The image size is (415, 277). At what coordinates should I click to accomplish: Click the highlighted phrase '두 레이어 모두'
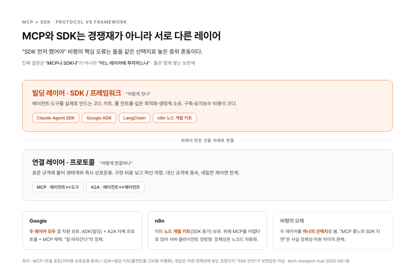tap(43, 231)
